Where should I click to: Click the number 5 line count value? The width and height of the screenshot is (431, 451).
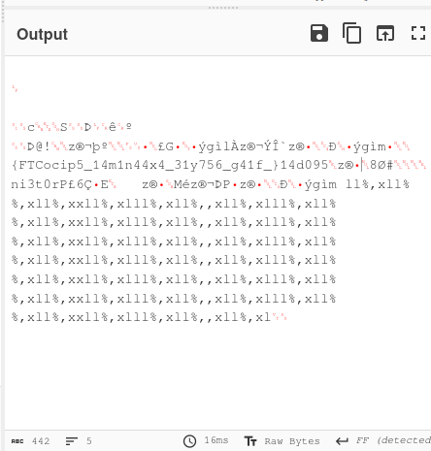(x=89, y=441)
